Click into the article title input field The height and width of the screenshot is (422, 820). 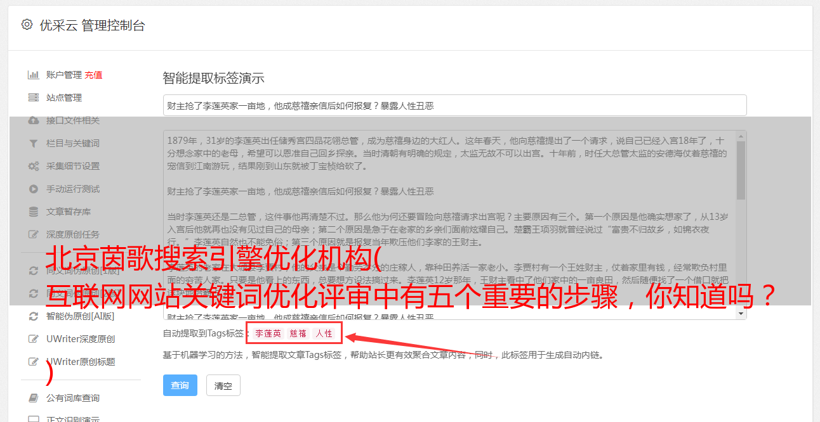(x=454, y=105)
